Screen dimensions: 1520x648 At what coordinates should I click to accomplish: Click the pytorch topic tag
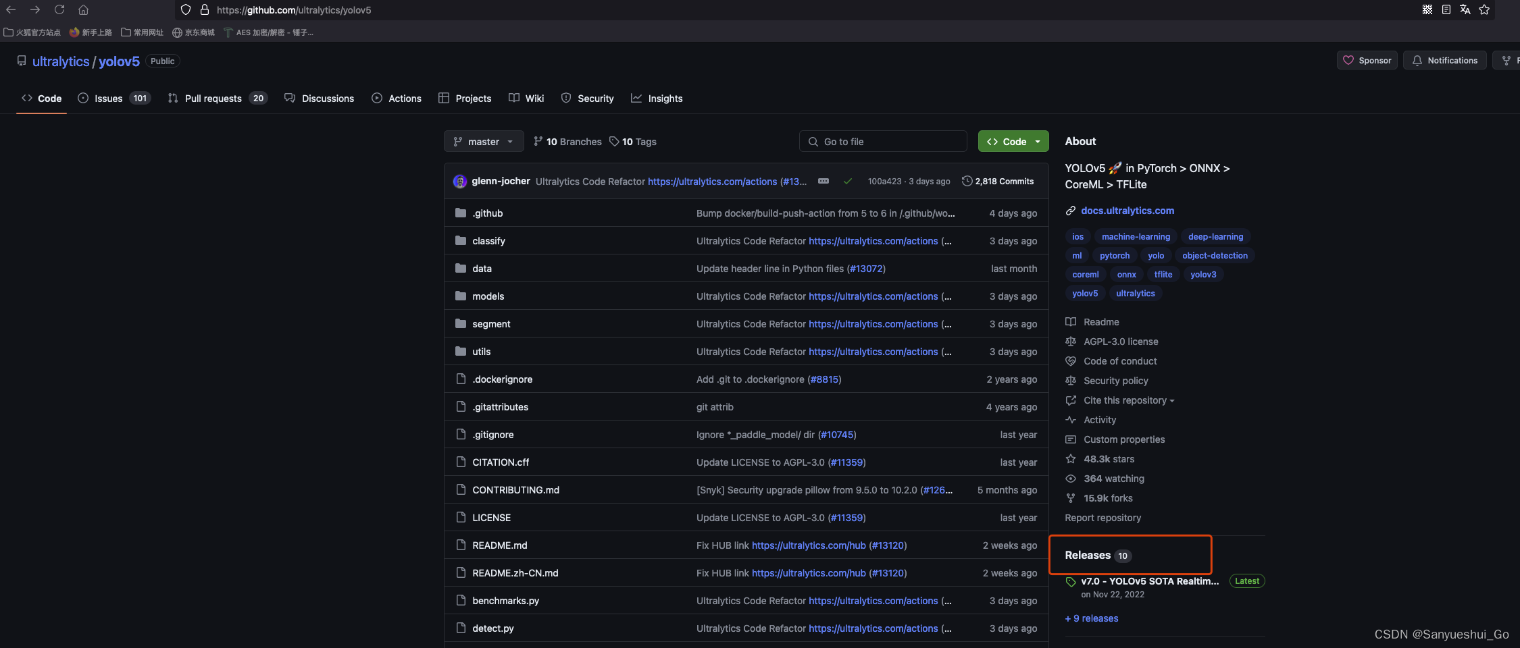click(1114, 256)
